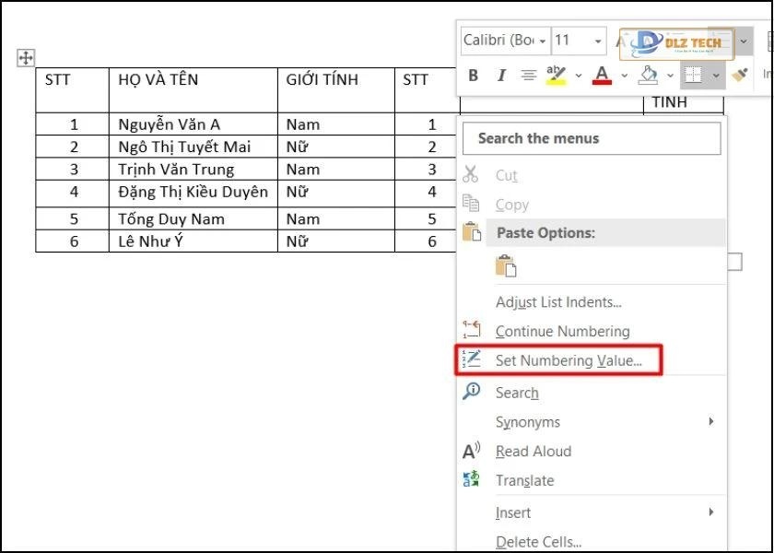Apply shading with the paint bucket

(x=649, y=75)
